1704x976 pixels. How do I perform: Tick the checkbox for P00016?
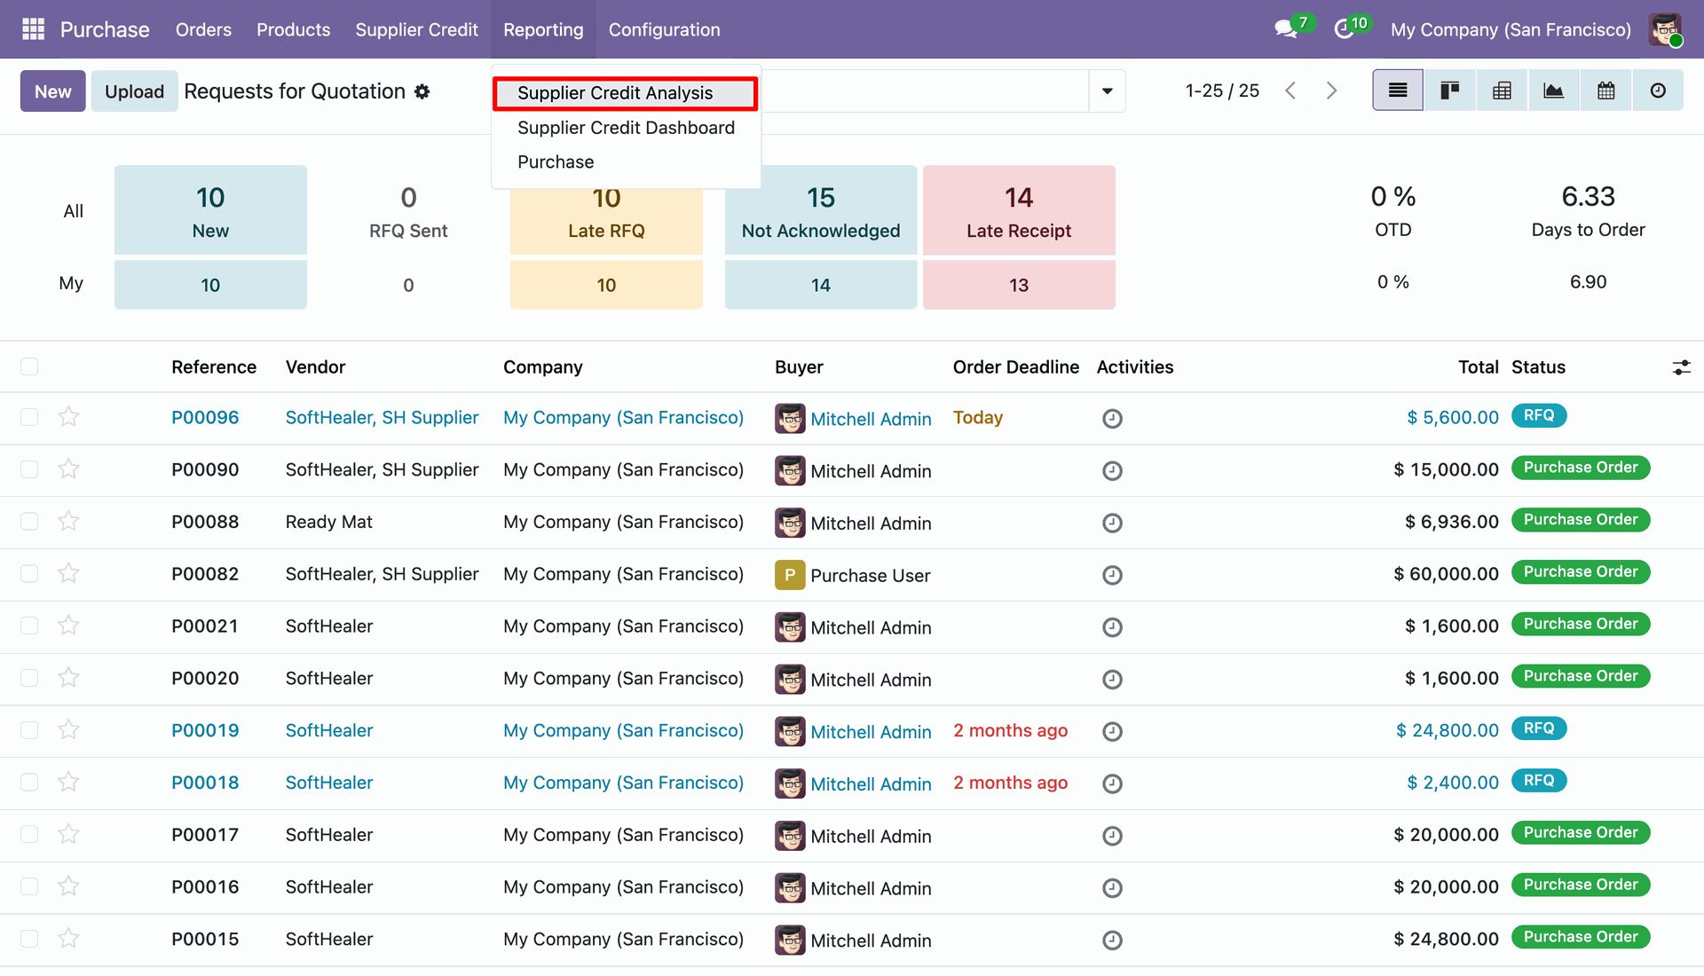pos(29,886)
